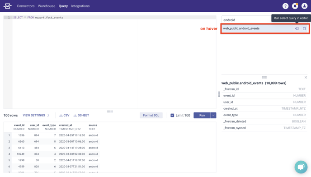Grab the vertical sidebar drag handle
Viewport: 311px width, 177px height.
(x=219, y=94)
